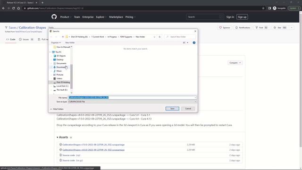Click the dialog back navigation arrow

pos(51,37)
